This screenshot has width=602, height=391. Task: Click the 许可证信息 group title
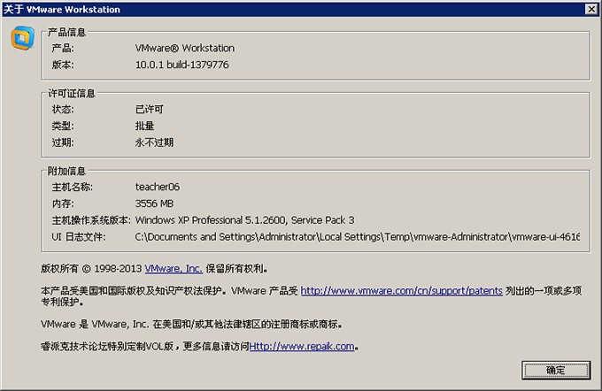72,93
